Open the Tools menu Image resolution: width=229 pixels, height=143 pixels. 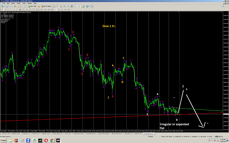(24, 3)
